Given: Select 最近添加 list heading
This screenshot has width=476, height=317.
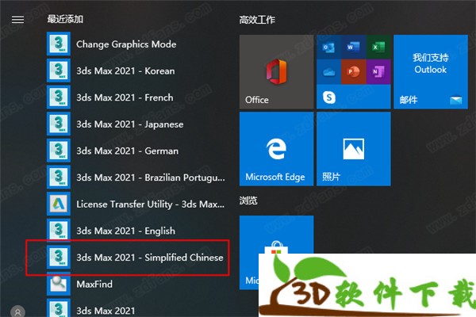Looking at the screenshot, I should click(x=65, y=19).
